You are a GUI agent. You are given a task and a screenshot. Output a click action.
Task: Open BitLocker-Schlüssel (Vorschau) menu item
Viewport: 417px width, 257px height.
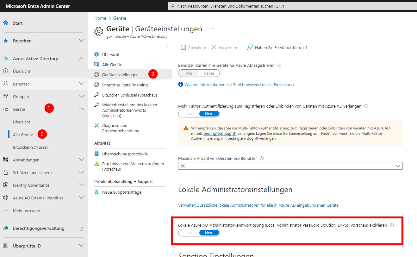point(129,95)
